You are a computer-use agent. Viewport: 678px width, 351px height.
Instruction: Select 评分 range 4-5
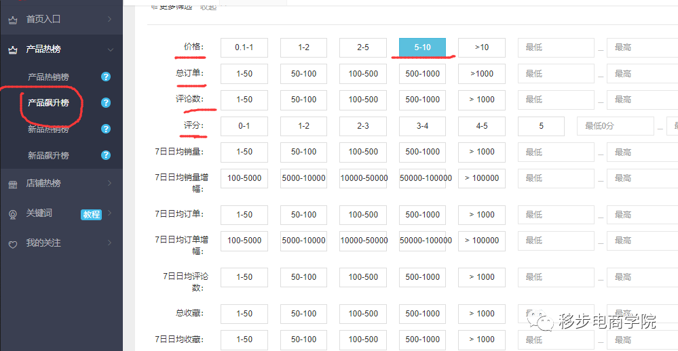point(482,126)
